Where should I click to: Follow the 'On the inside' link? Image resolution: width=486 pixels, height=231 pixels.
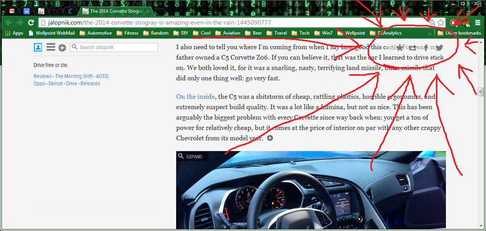(x=195, y=96)
